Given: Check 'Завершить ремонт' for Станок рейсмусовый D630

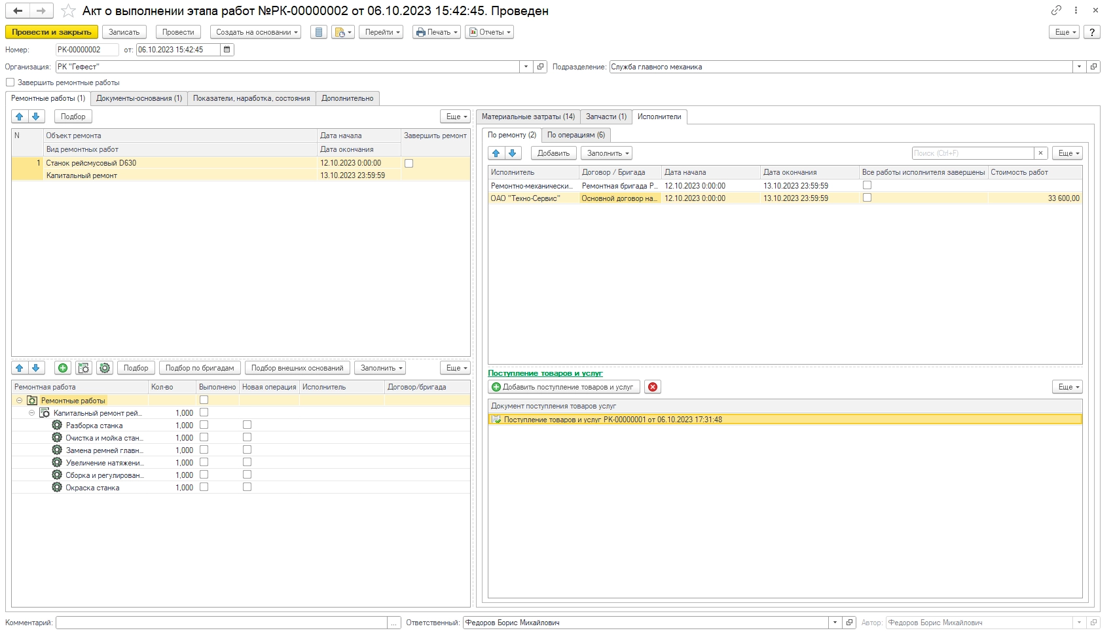Looking at the screenshot, I should (409, 164).
